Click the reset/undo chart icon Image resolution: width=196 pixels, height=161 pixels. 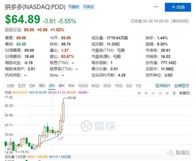(139, 93)
